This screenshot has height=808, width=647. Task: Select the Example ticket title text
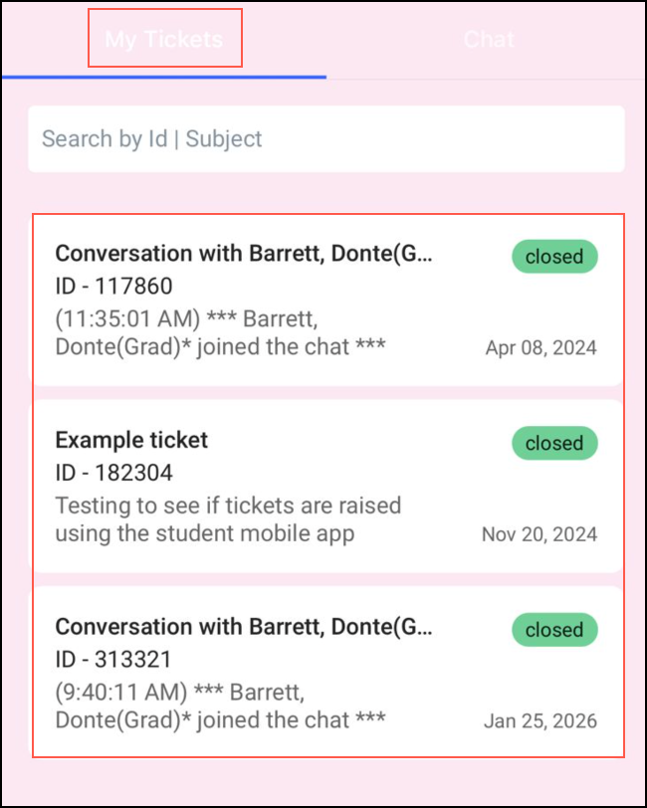click(131, 440)
